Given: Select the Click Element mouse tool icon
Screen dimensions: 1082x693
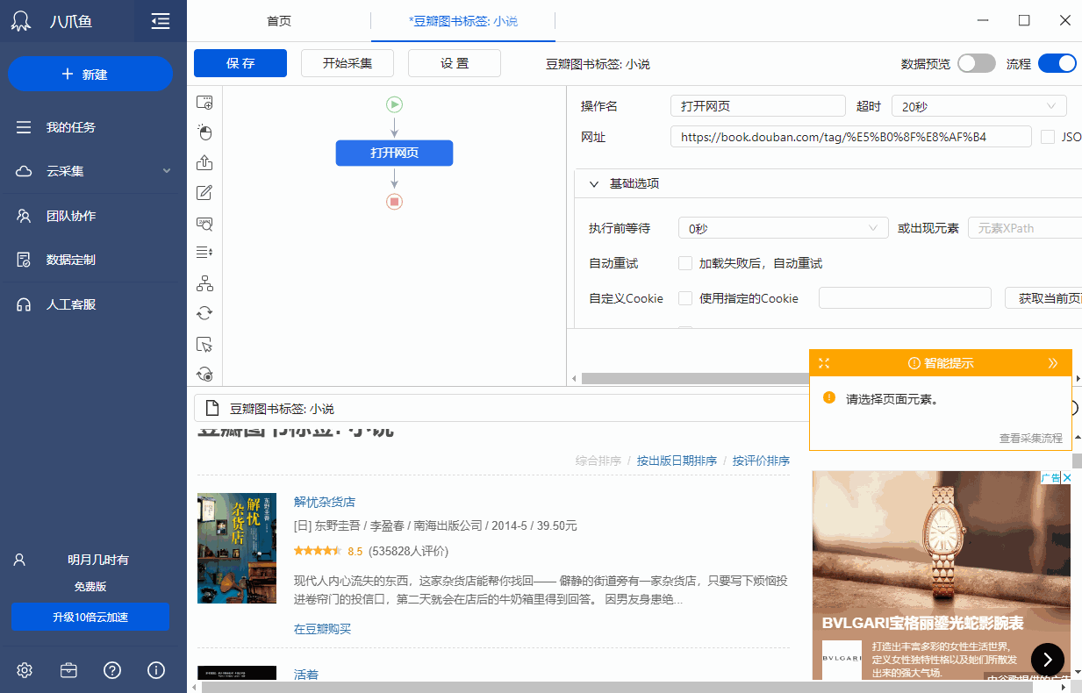Looking at the screenshot, I should 204,132.
